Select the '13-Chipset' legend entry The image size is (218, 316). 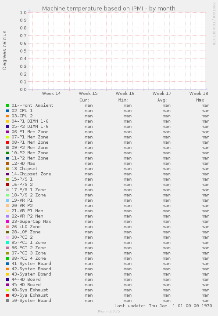coord(25,168)
